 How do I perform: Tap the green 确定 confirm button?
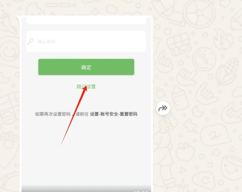(86, 67)
